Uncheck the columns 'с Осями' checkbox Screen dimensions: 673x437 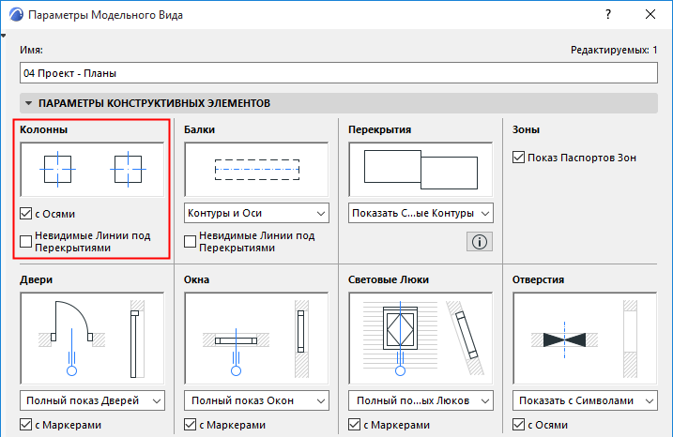pos(26,213)
